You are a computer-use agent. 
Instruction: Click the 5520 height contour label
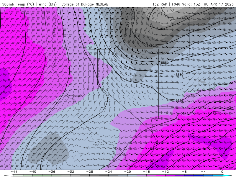tap(167, 53)
